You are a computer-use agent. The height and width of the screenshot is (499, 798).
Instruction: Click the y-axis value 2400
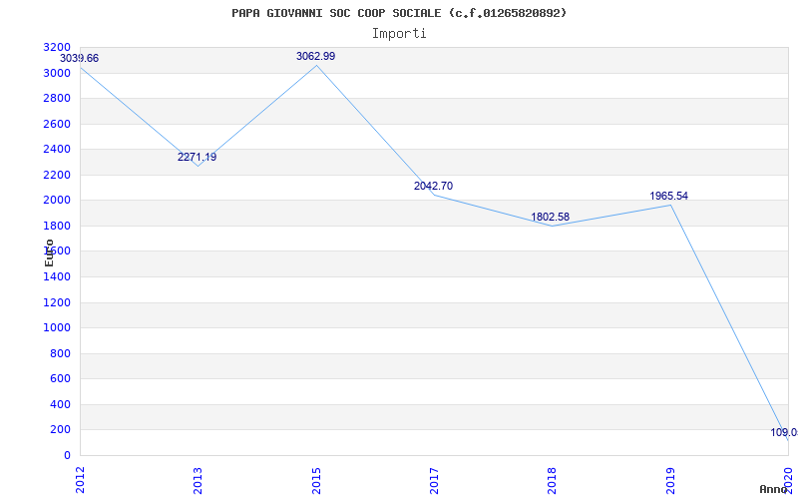coord(58,149)
